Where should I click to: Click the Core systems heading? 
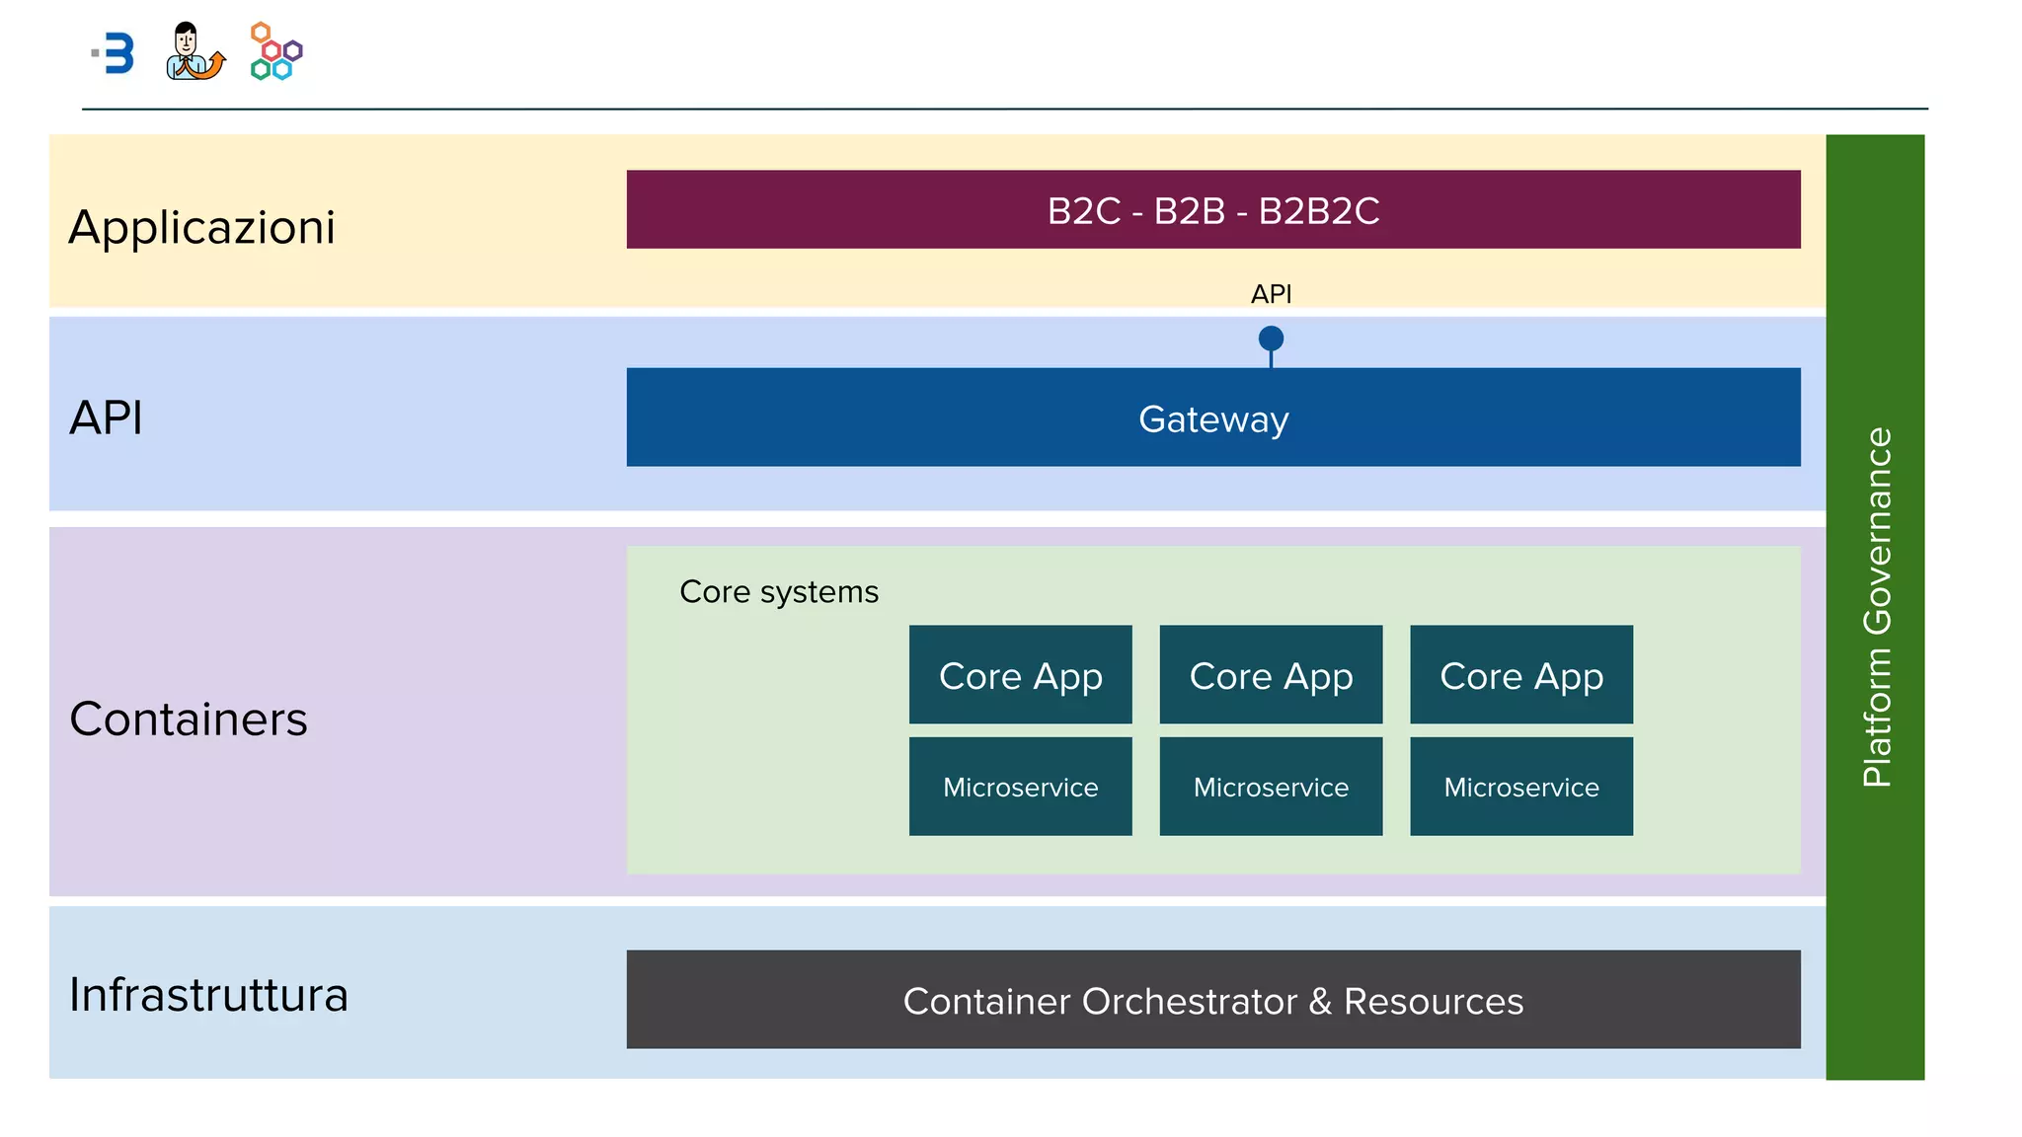click(x=778, y=592)
